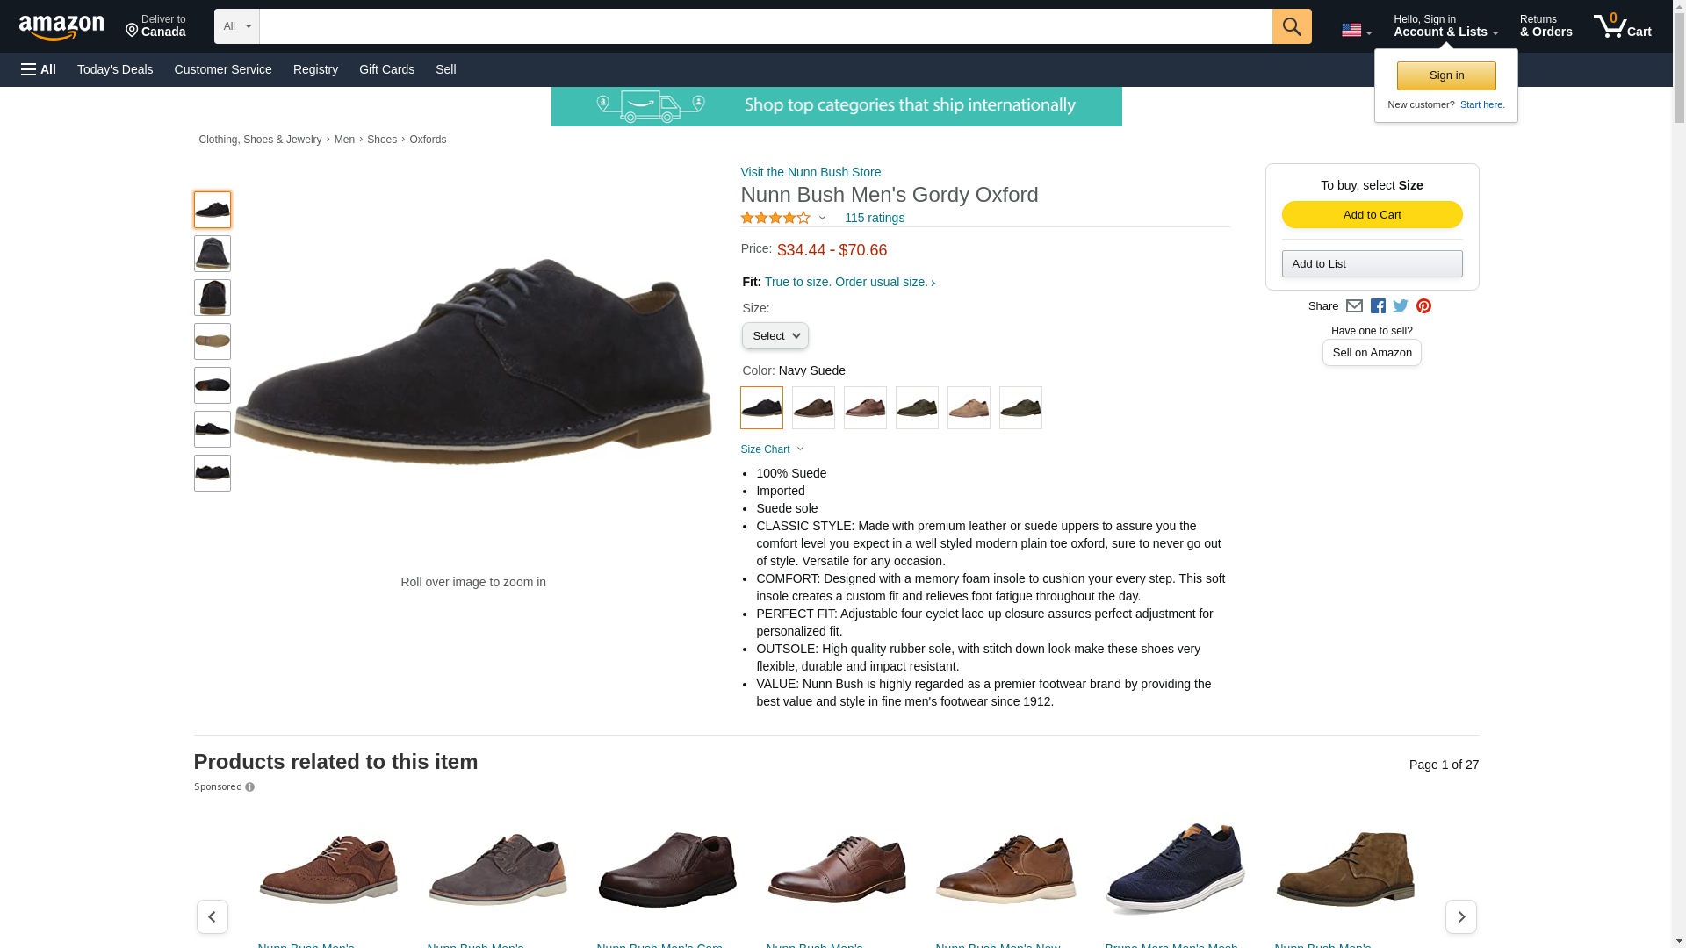Click the yellow Sign in button
Screen dimensions: 1686x948
1445,75
